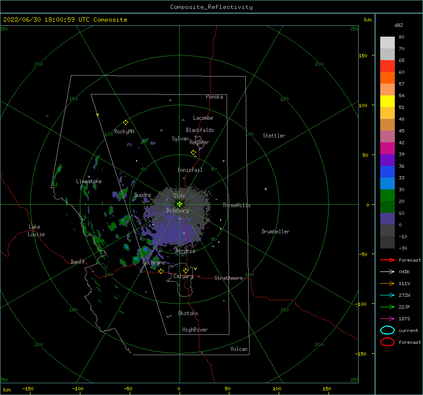Click the red 60-65 dBZ swatch

coord(387,66)
